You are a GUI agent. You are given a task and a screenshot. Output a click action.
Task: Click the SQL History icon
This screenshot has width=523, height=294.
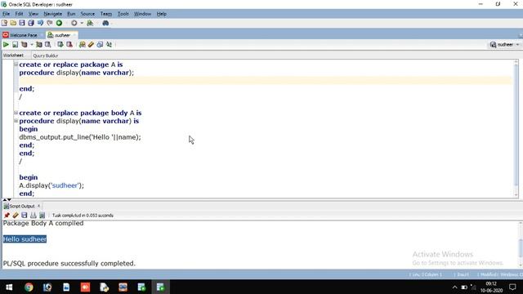coord(100,44)
